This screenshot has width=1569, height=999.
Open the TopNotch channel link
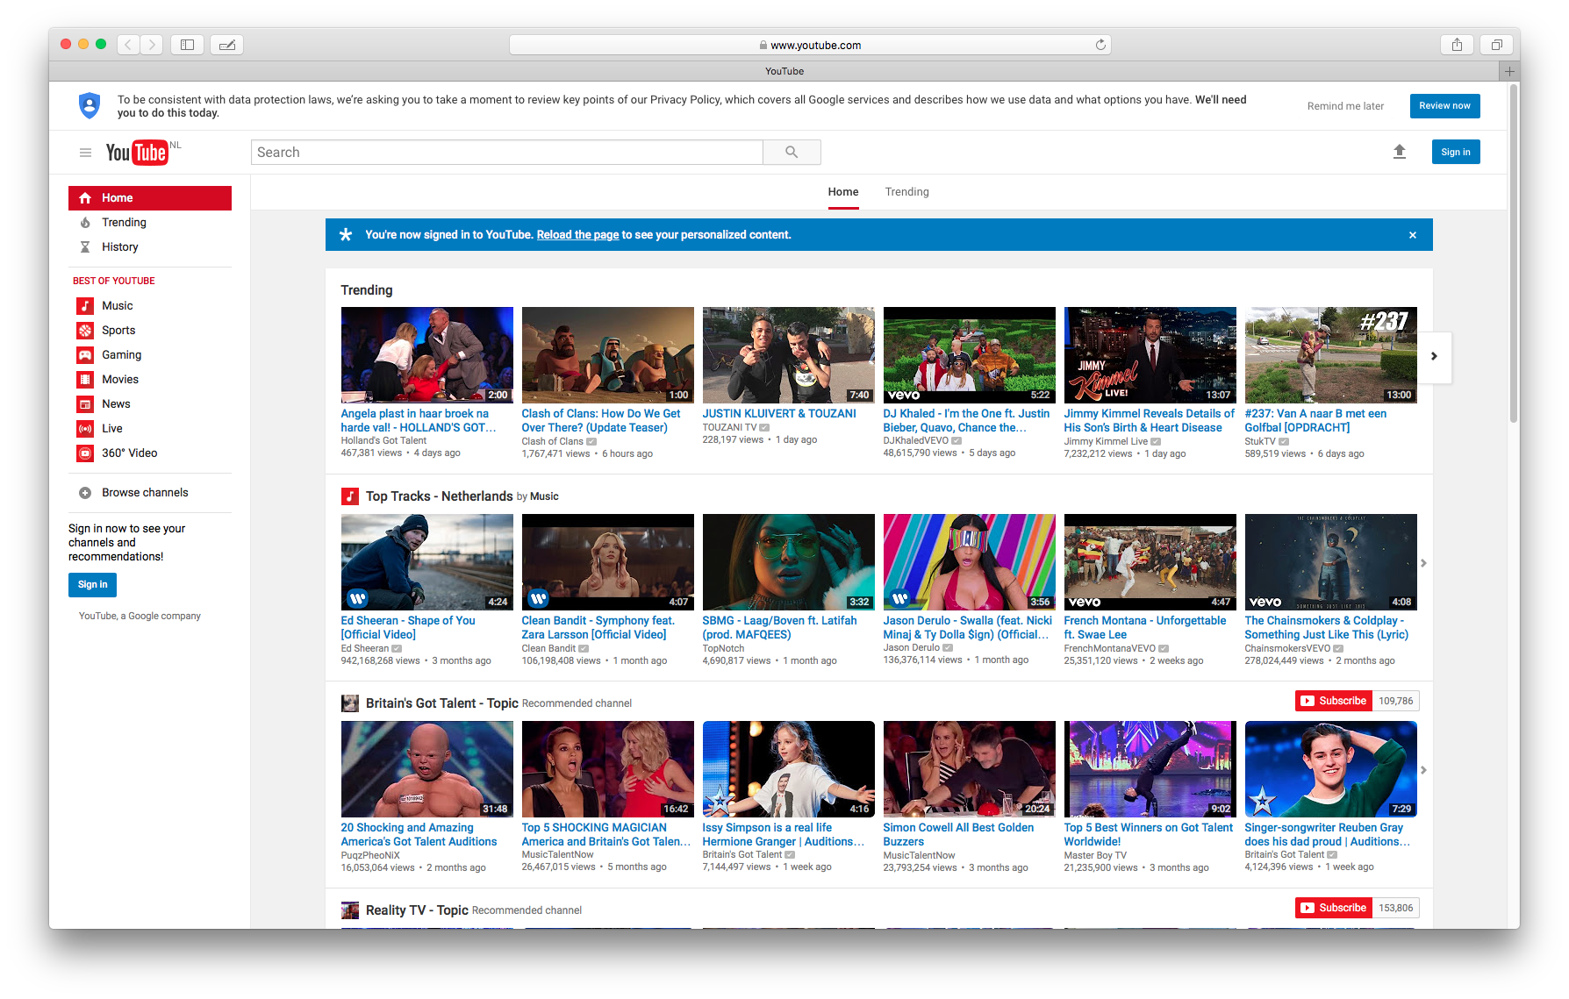coord(723,648)
